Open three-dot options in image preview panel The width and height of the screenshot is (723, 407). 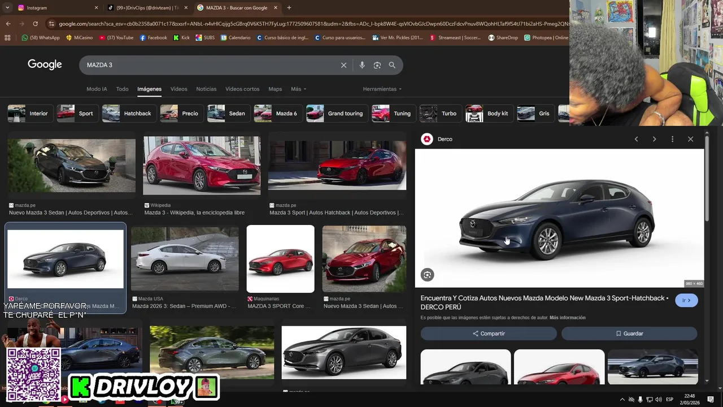pos(672,139)
